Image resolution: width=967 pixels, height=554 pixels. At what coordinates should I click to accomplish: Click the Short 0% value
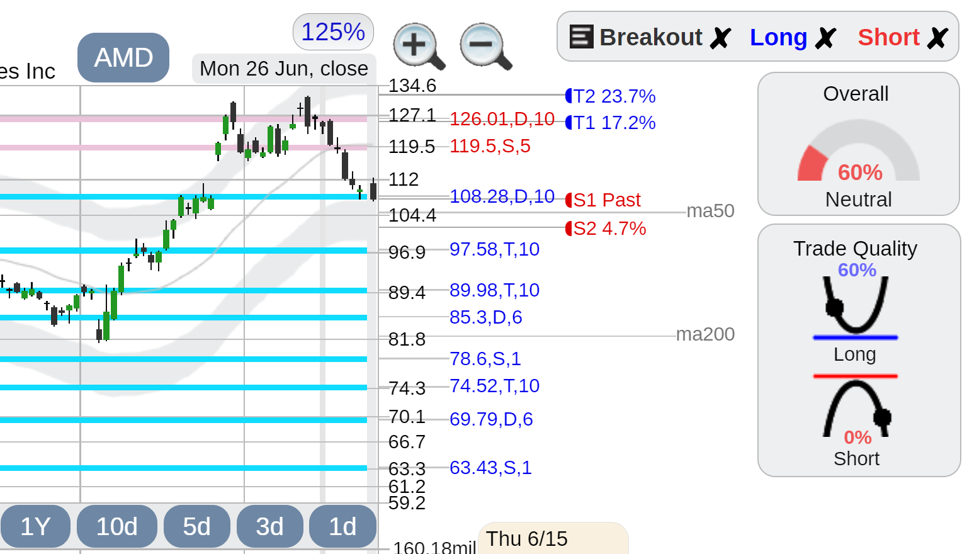click(x=857, y=438)
